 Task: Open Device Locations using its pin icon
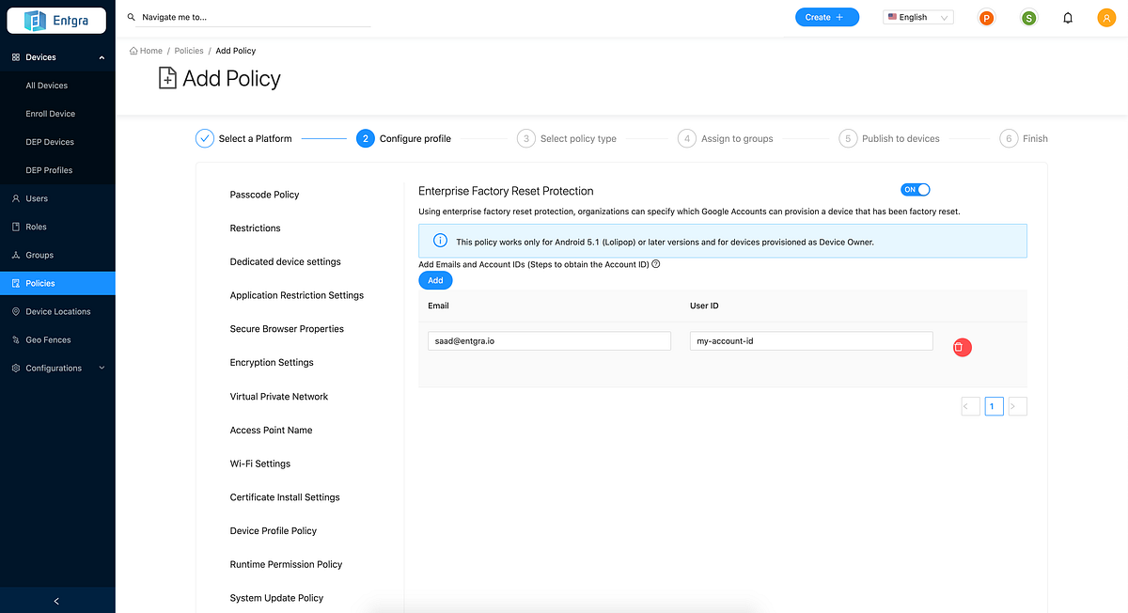(x=18, y=311)
